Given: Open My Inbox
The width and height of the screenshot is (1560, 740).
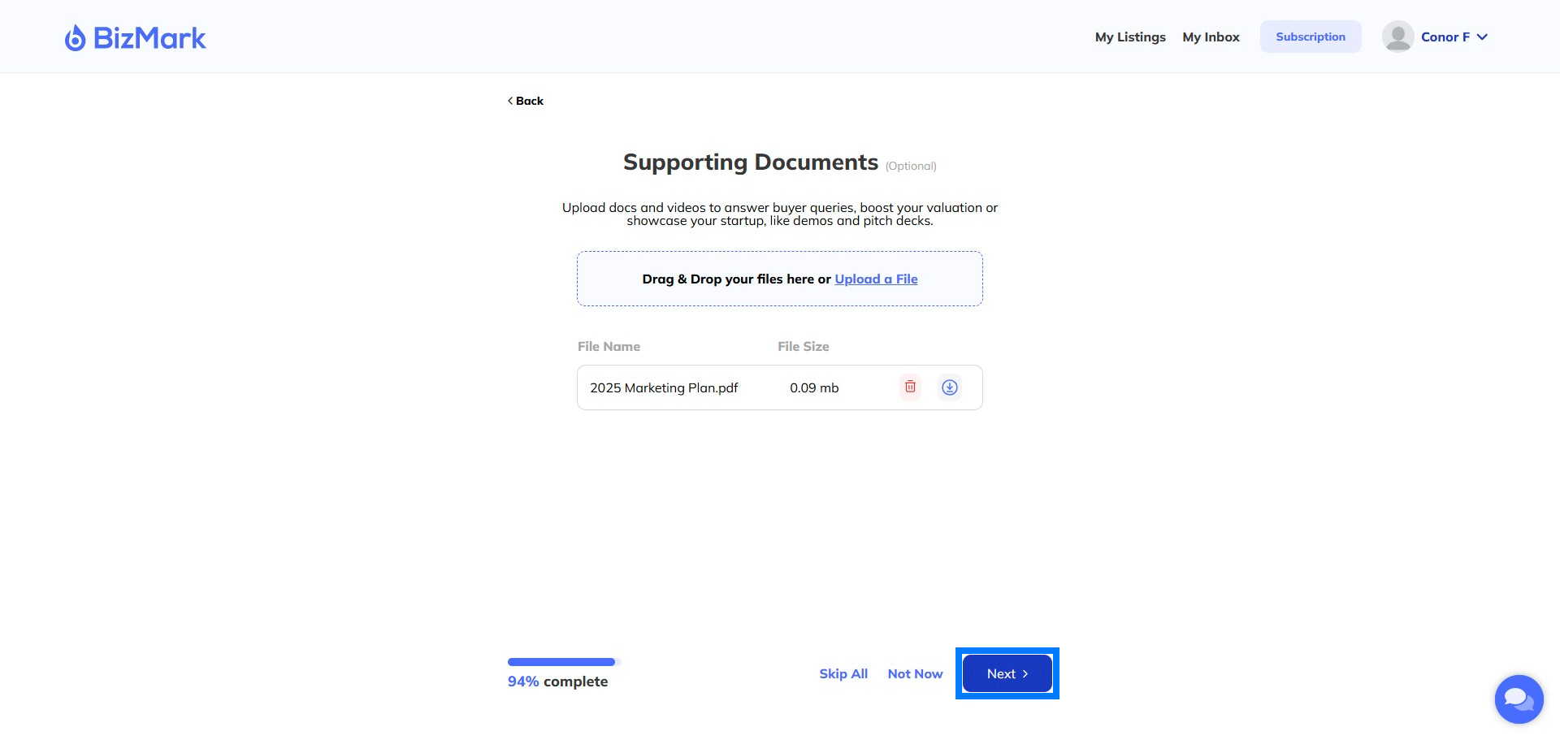Looking at the screenshot, I should [1211, 37].
